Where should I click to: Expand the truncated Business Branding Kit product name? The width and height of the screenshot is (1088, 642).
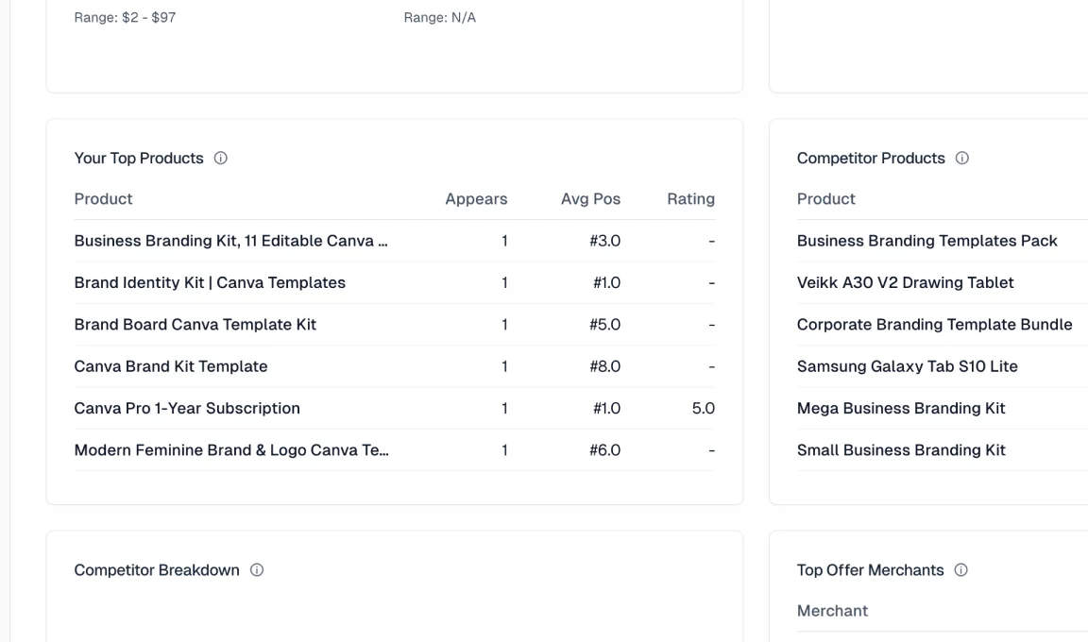pyautogui.click(x=233, y=241)
